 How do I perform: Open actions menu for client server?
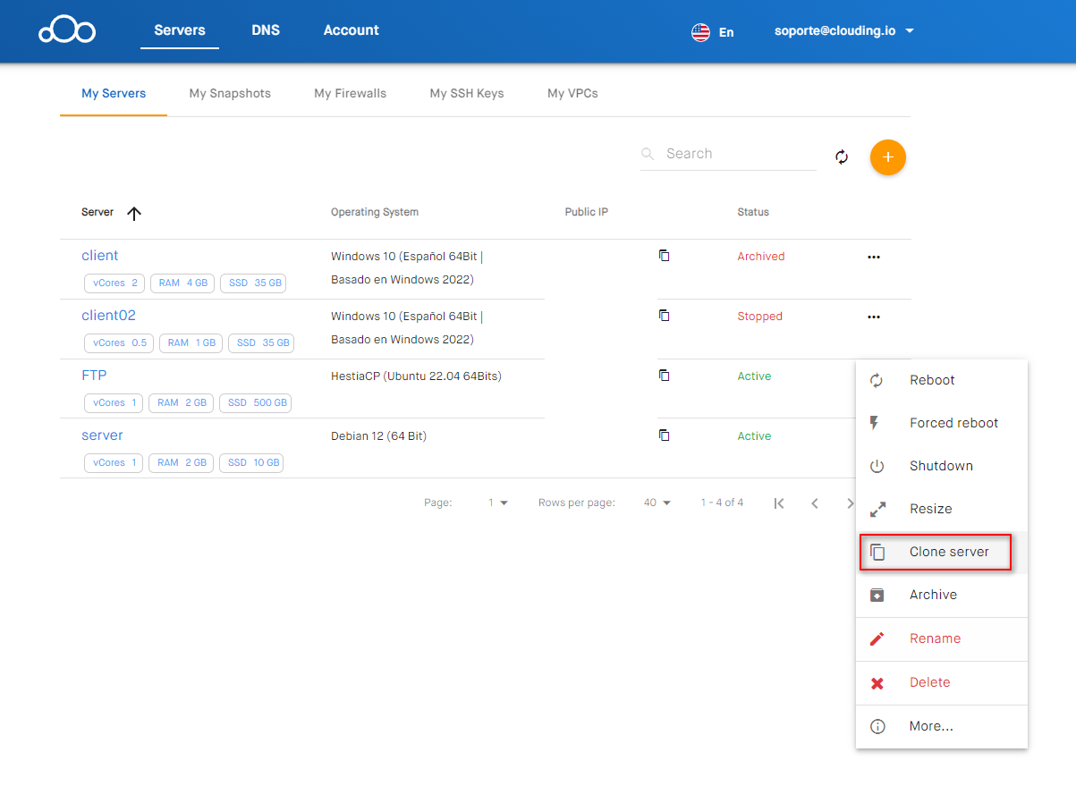[874, 257]
